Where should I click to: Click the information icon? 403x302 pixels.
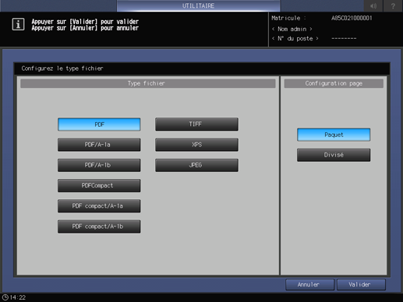click(18, 24)
